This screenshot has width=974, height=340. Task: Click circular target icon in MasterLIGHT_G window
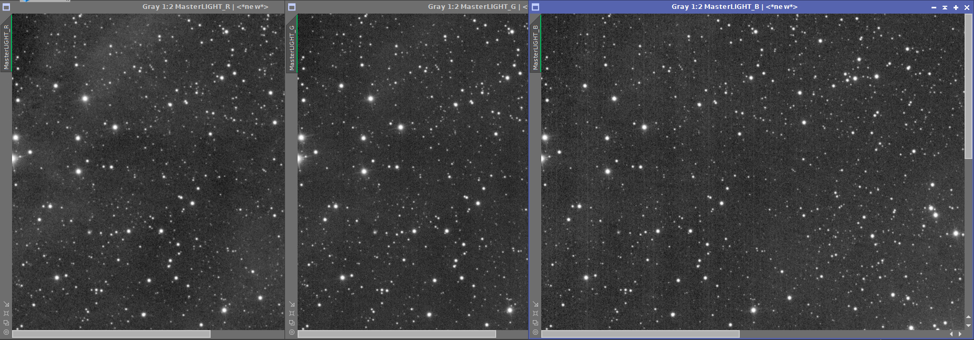(x=292, y=332)
